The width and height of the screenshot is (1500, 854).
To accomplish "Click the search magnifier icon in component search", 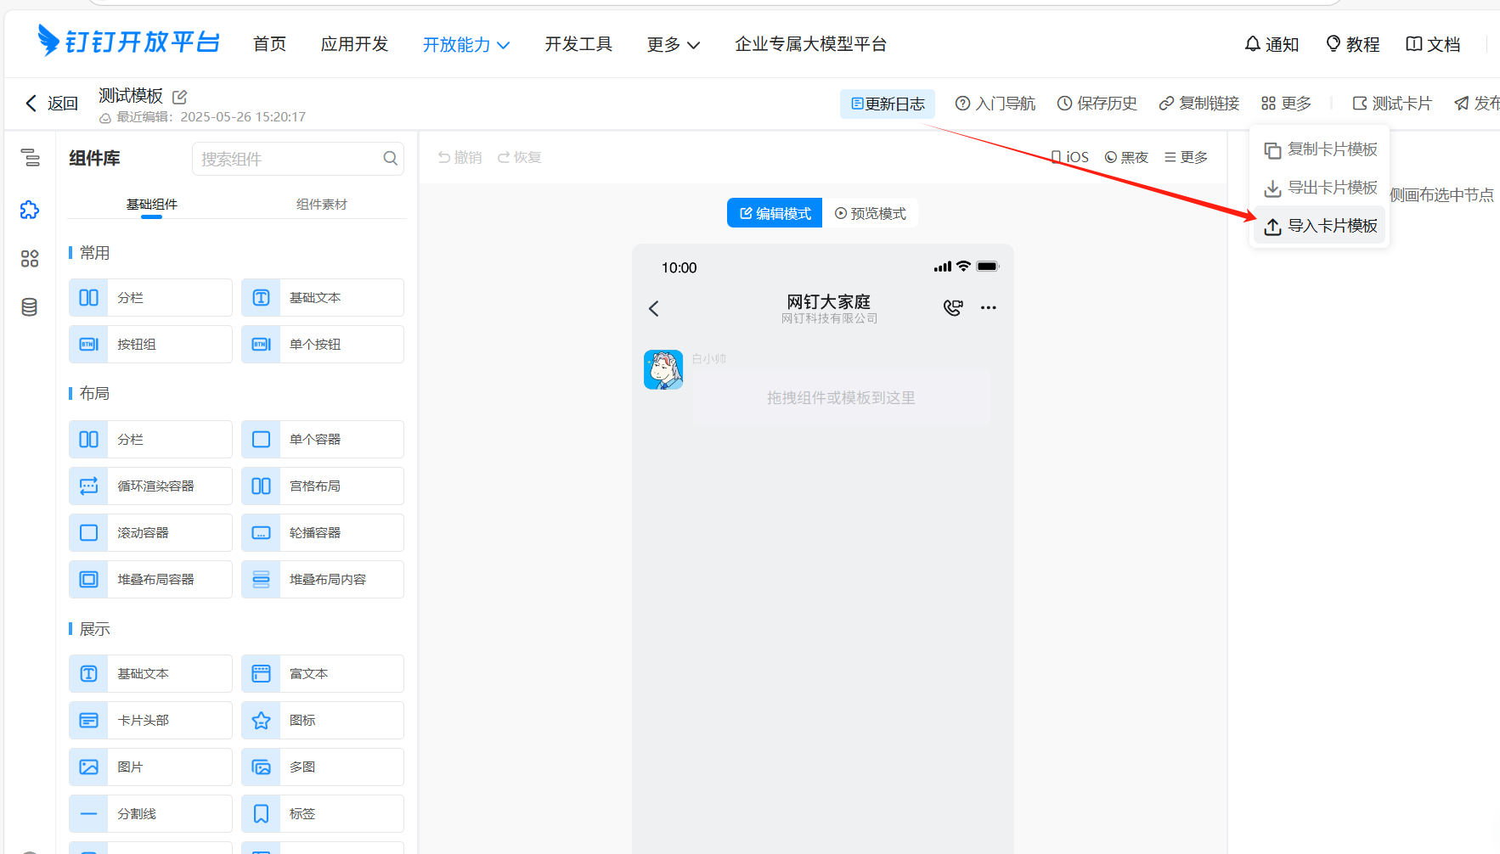I will click(x=390, y=159).
